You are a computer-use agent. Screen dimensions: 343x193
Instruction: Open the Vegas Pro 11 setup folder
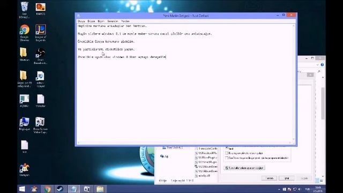[24, 79]
